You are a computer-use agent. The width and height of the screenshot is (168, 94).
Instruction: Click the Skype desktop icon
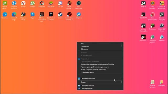tap(33, 15)
